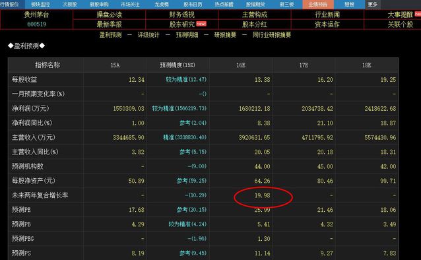Open 股东研究 section
421x260 pixels.
pos(181,24)
